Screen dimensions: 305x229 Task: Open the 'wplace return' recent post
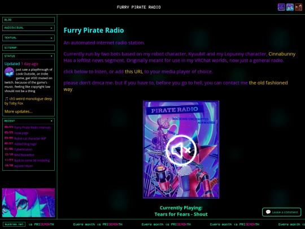coord(24,166)
